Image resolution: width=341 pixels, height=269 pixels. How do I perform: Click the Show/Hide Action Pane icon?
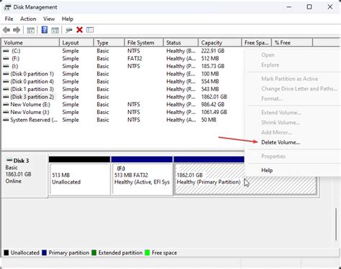(x=55, y=30)
